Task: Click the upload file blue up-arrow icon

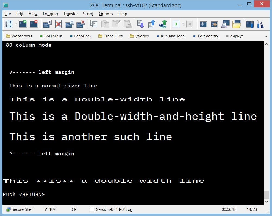Action: click(x=152, y=24)
